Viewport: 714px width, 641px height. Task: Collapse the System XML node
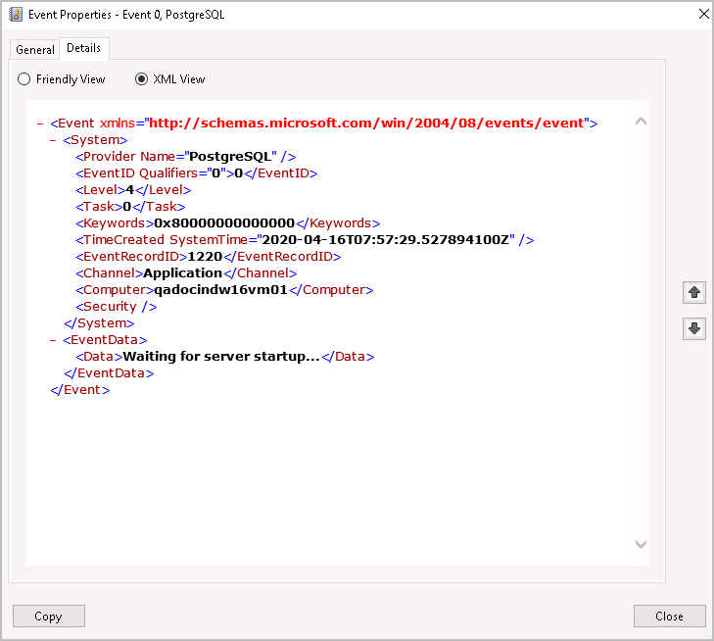coord(54,140)
